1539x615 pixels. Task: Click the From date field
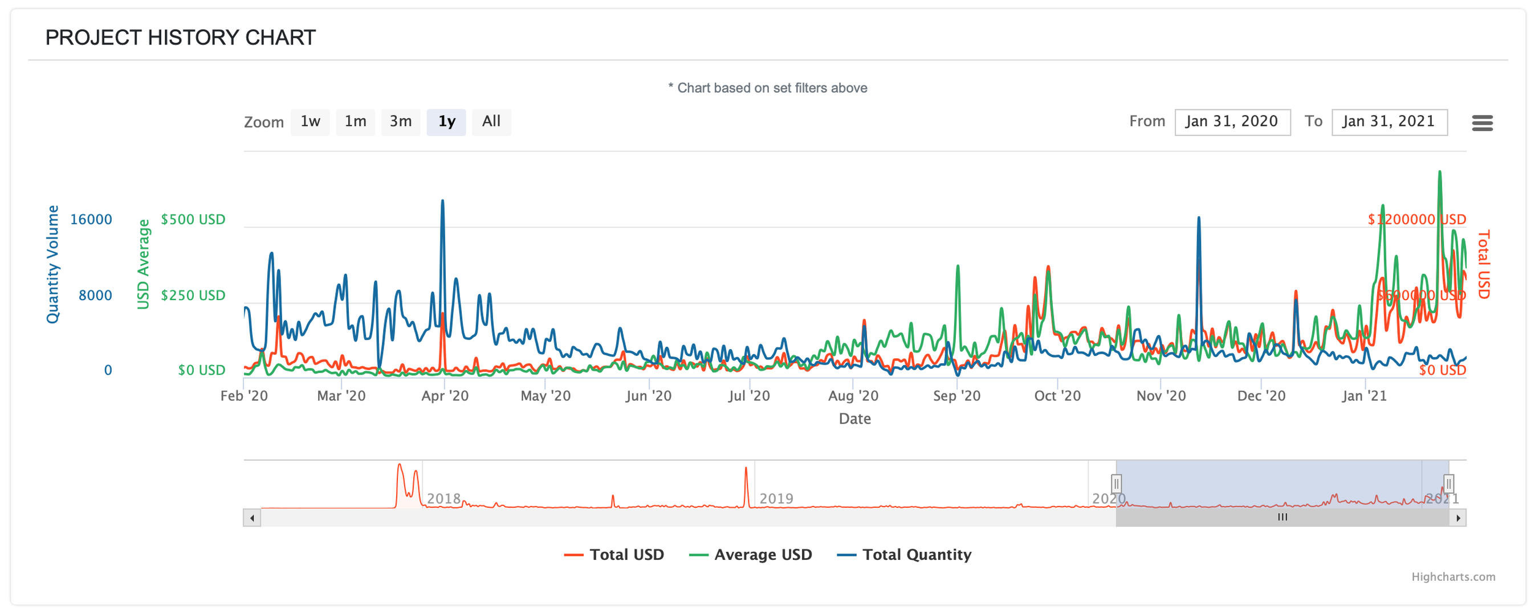pyautogui.click(x=1232, y=122)
